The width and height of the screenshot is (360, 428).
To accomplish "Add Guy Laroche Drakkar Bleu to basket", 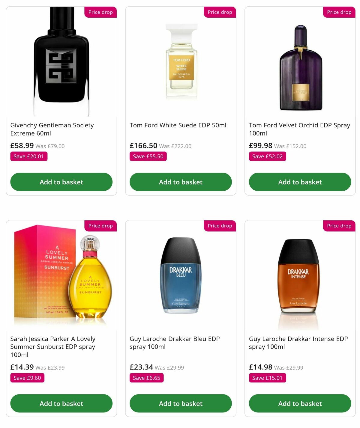I will pyautogui.click(x=180, y=403).
